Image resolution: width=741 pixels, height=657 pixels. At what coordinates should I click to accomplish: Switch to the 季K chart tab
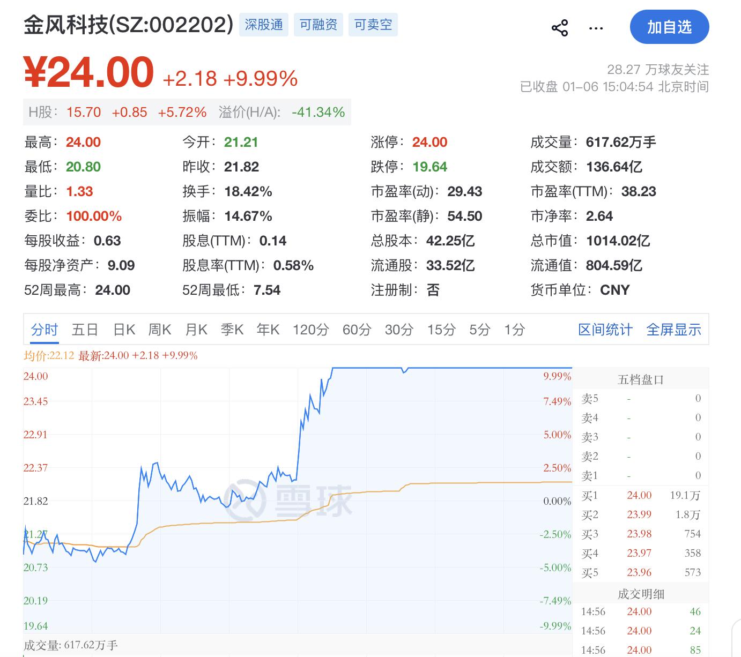coord(232,330)
